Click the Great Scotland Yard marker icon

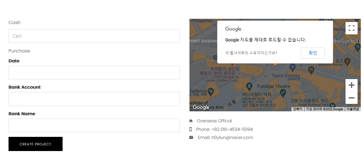click(x=333, y=106)
